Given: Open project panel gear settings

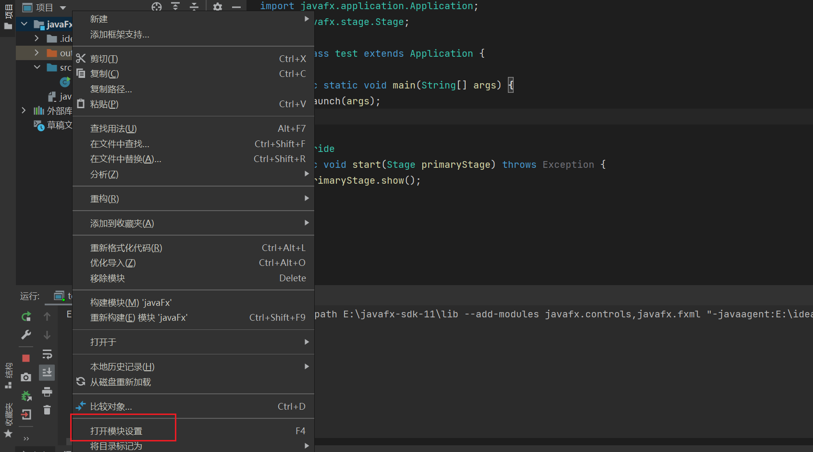Looking at the screenshot, I should coord(218,7).
